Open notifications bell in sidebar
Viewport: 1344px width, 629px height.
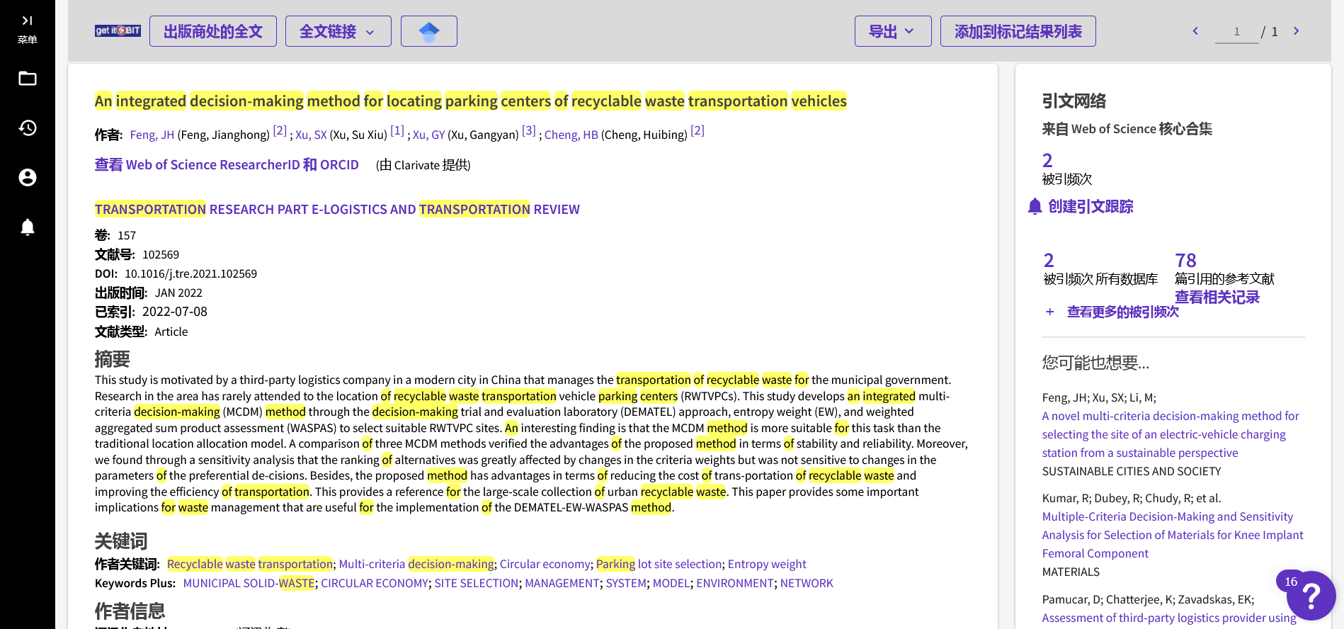click(x=28, y=227)
